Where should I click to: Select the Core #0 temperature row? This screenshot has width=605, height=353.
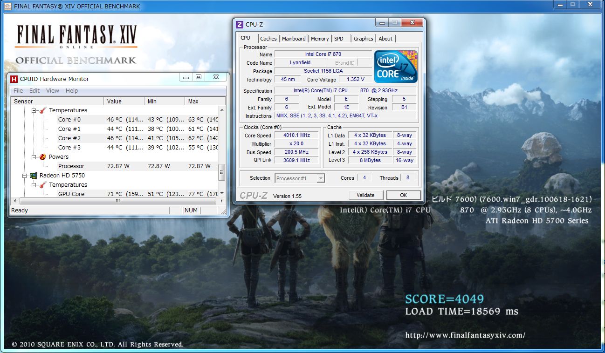(114, 120)
